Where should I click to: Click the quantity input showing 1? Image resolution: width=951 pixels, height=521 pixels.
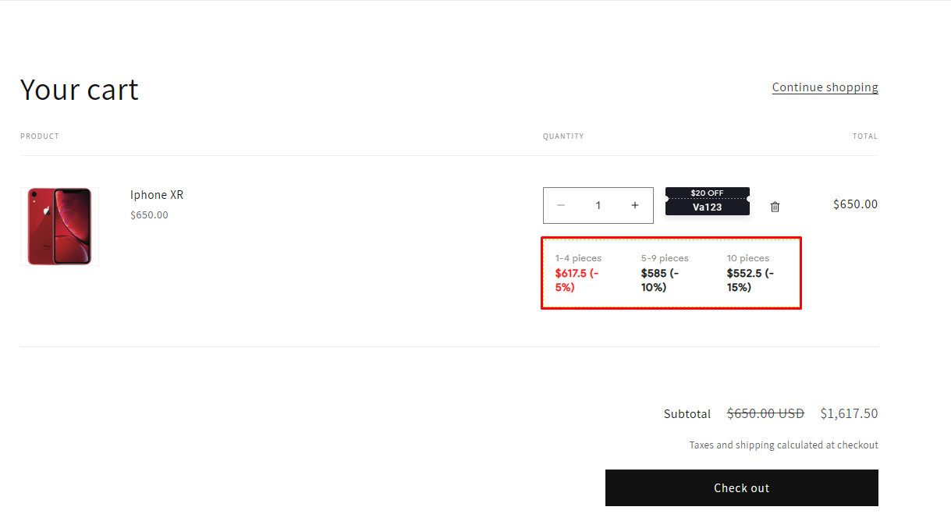pos(598,205)
